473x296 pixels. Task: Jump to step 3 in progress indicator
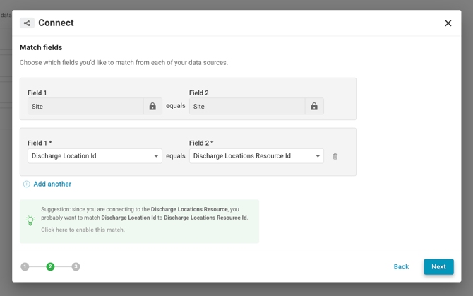click(76, 267)
